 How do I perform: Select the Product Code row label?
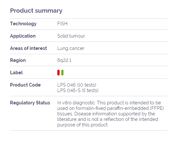(25, 85)
